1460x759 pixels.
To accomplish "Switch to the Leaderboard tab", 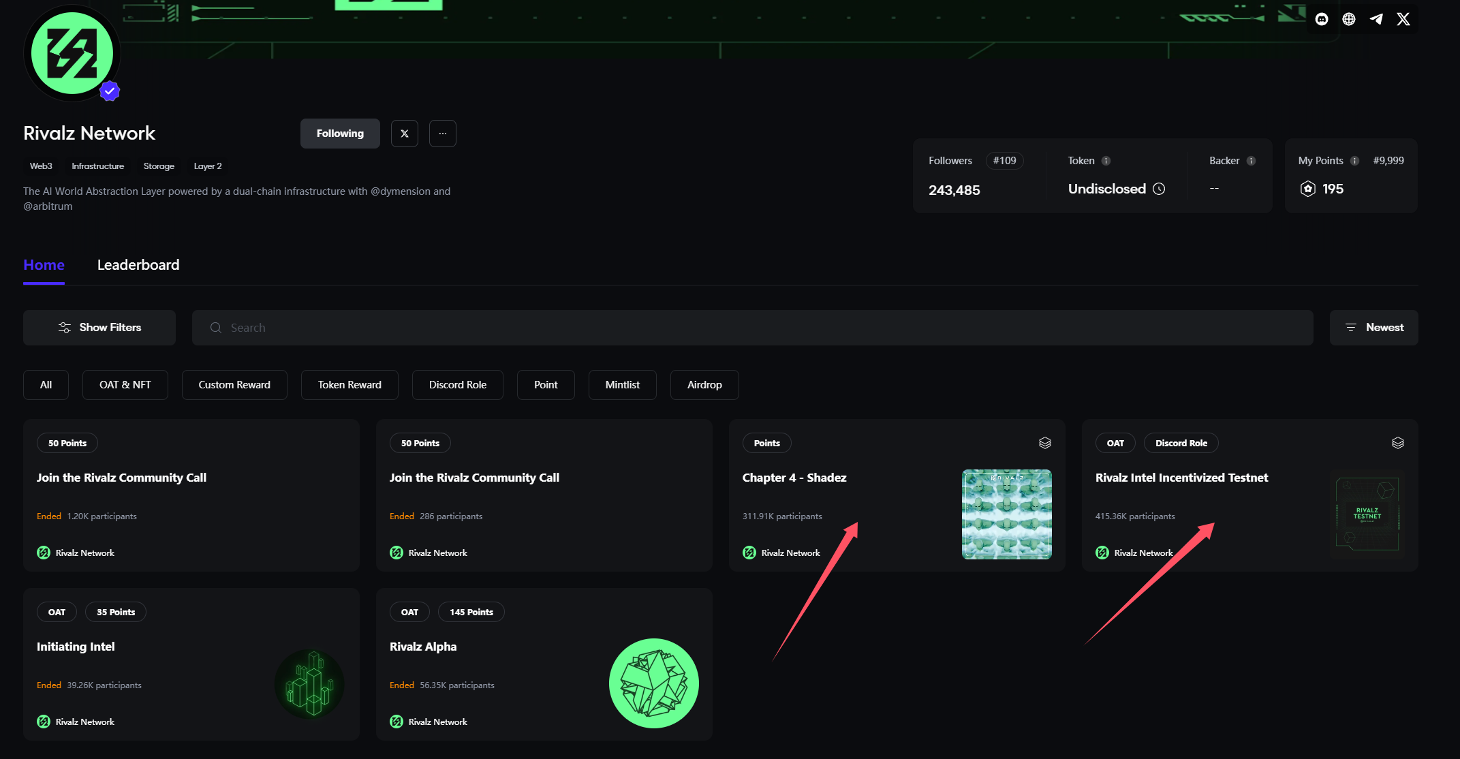I will 138,265.
